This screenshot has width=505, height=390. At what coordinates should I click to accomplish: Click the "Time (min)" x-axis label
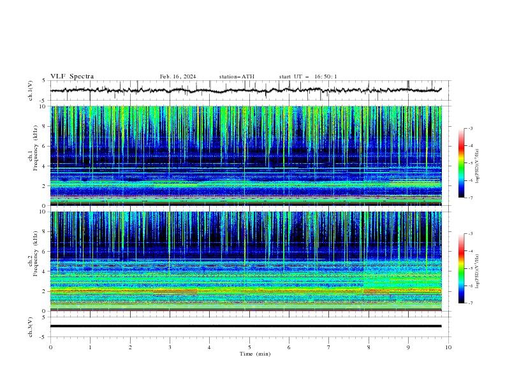point(255,354)
